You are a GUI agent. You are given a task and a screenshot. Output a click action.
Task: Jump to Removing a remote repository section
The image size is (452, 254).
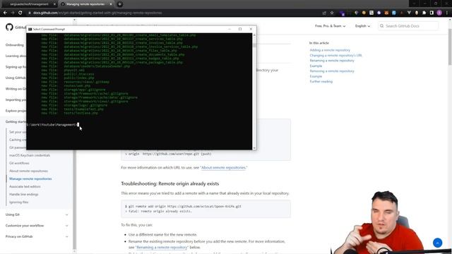[332, 71]
